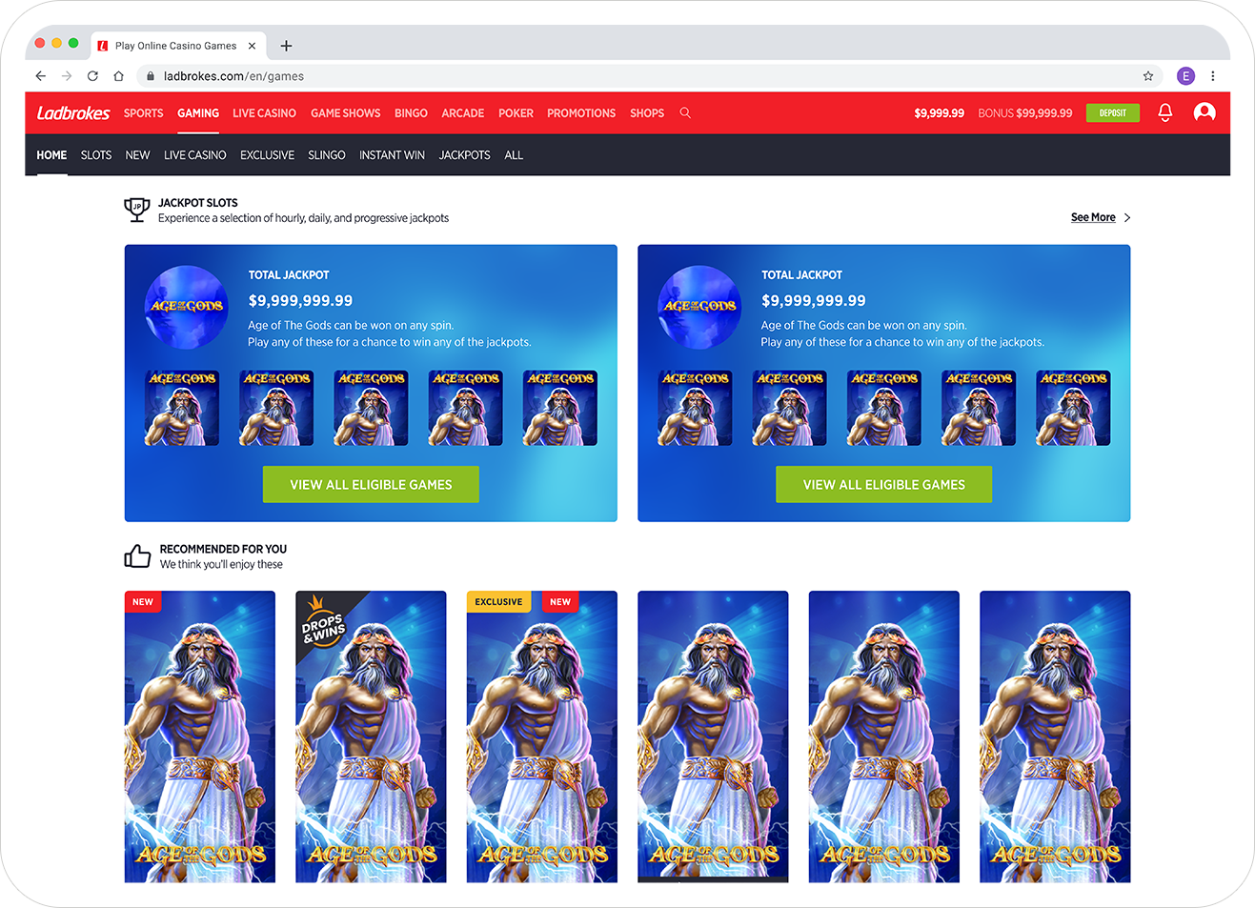Switch to the New tab
This screenshot has width=1255, height=908.
click(137, 155)
